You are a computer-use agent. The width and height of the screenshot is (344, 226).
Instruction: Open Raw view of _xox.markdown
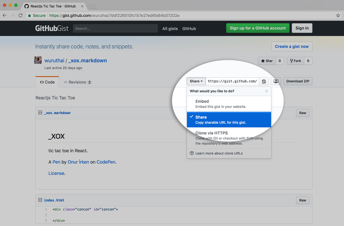tap(302, 113)
